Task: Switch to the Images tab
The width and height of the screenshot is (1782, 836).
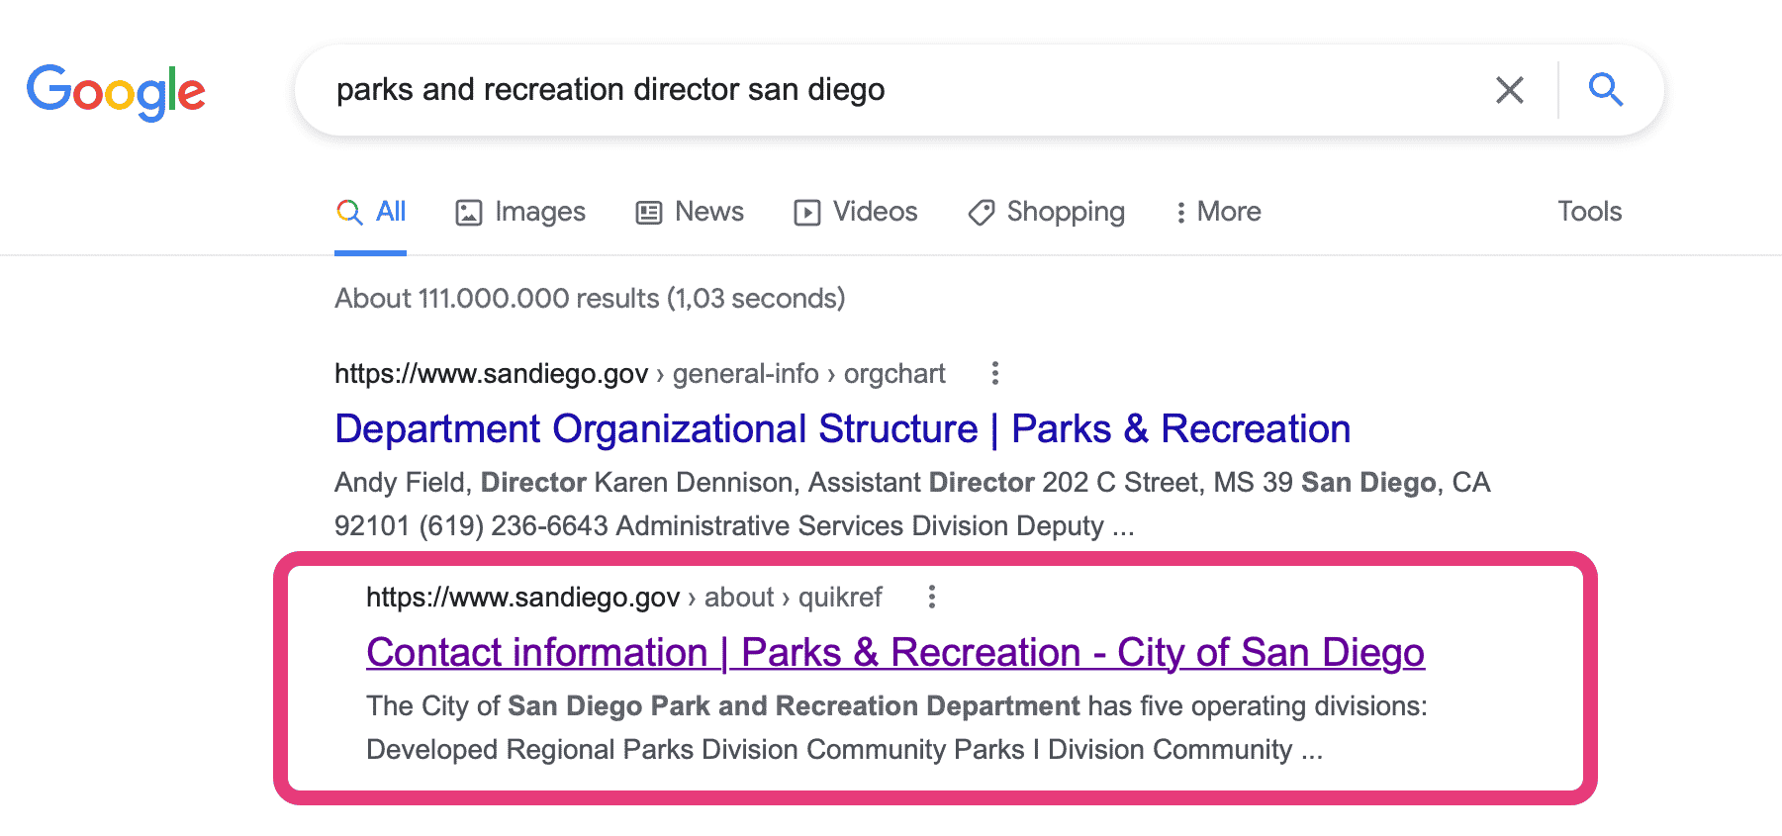Action: coord(520,212)
